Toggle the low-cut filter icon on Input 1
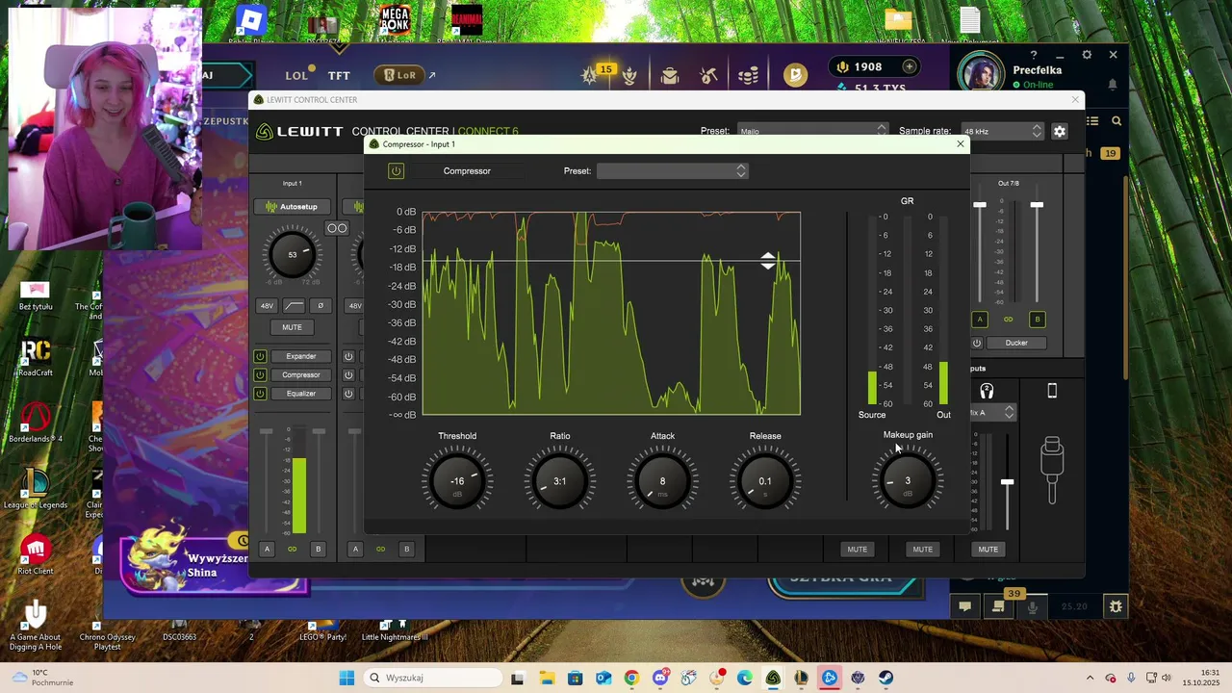The image size is (1232, 693). 294,306
